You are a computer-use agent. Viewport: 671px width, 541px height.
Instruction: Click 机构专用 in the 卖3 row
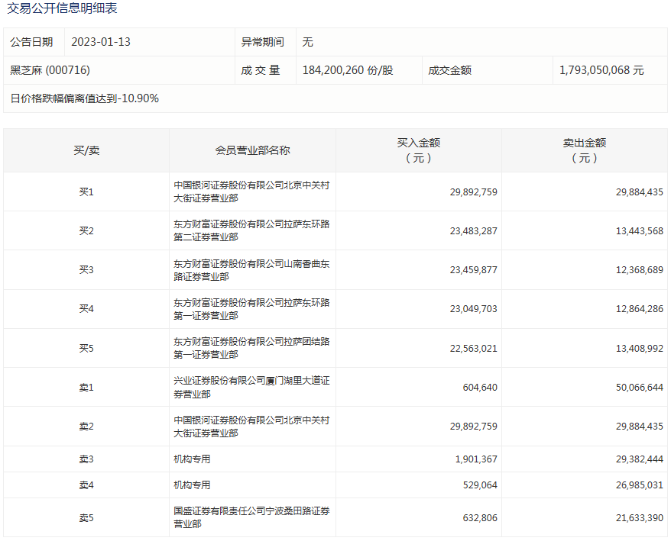coord(192,459)
